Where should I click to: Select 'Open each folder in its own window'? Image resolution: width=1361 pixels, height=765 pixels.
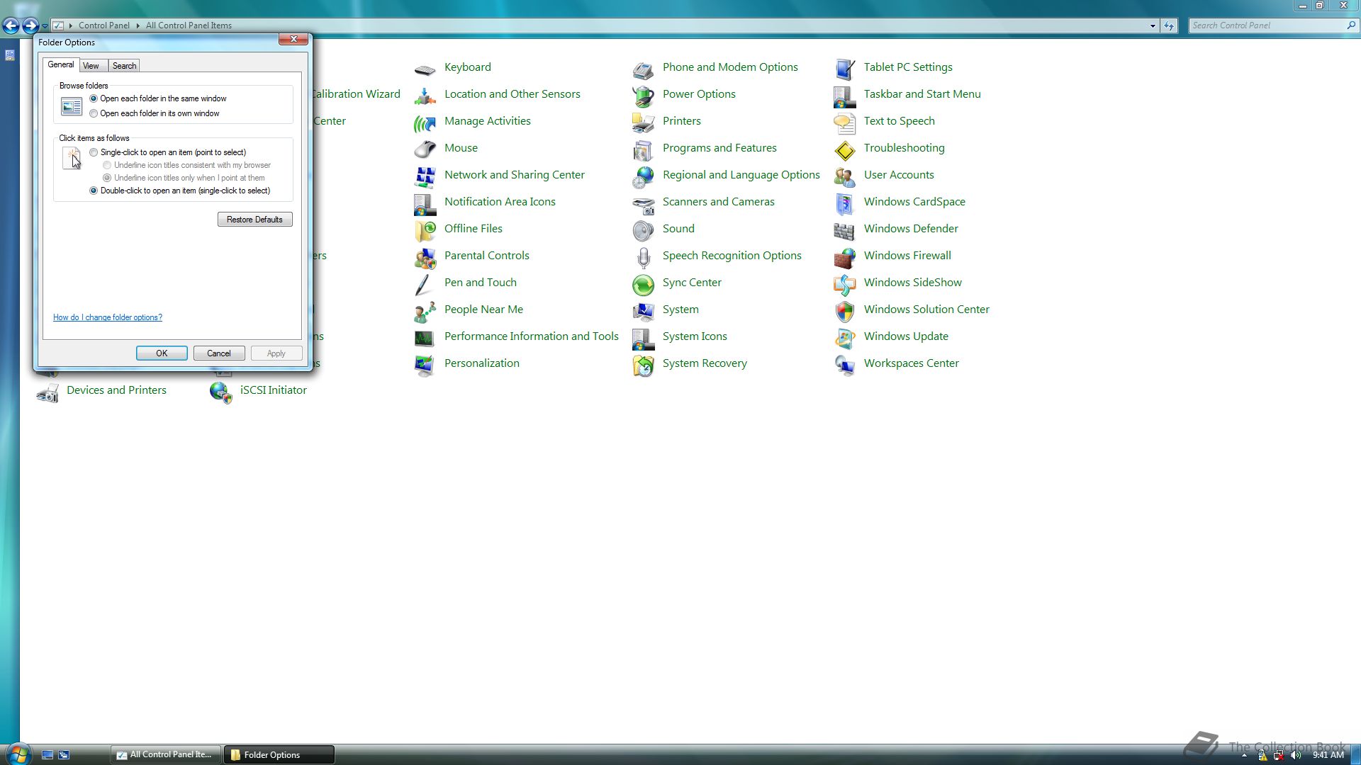tap(94, 113)
